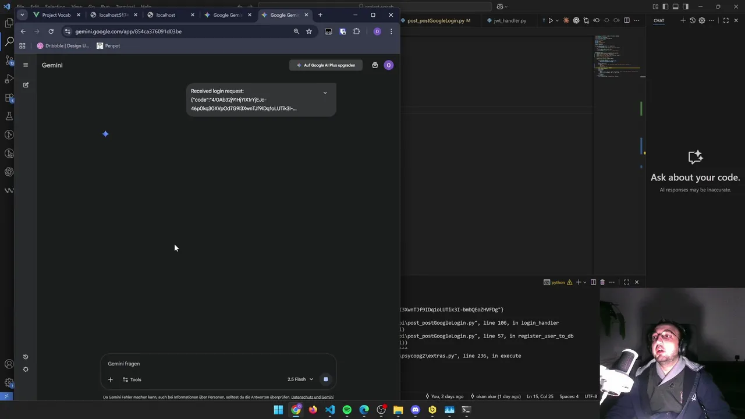Open VS Code Explorer in activity bar

click(9, 23)
